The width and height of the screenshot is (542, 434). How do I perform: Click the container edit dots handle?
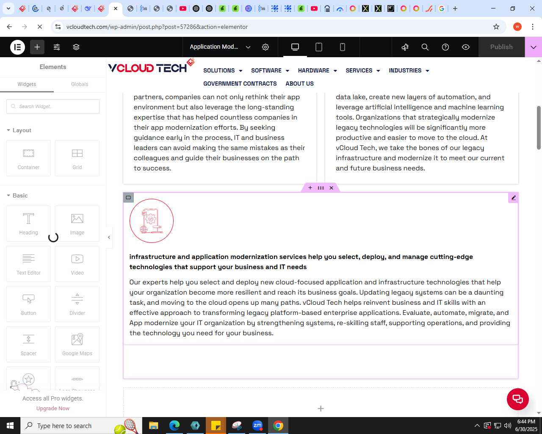321,188
